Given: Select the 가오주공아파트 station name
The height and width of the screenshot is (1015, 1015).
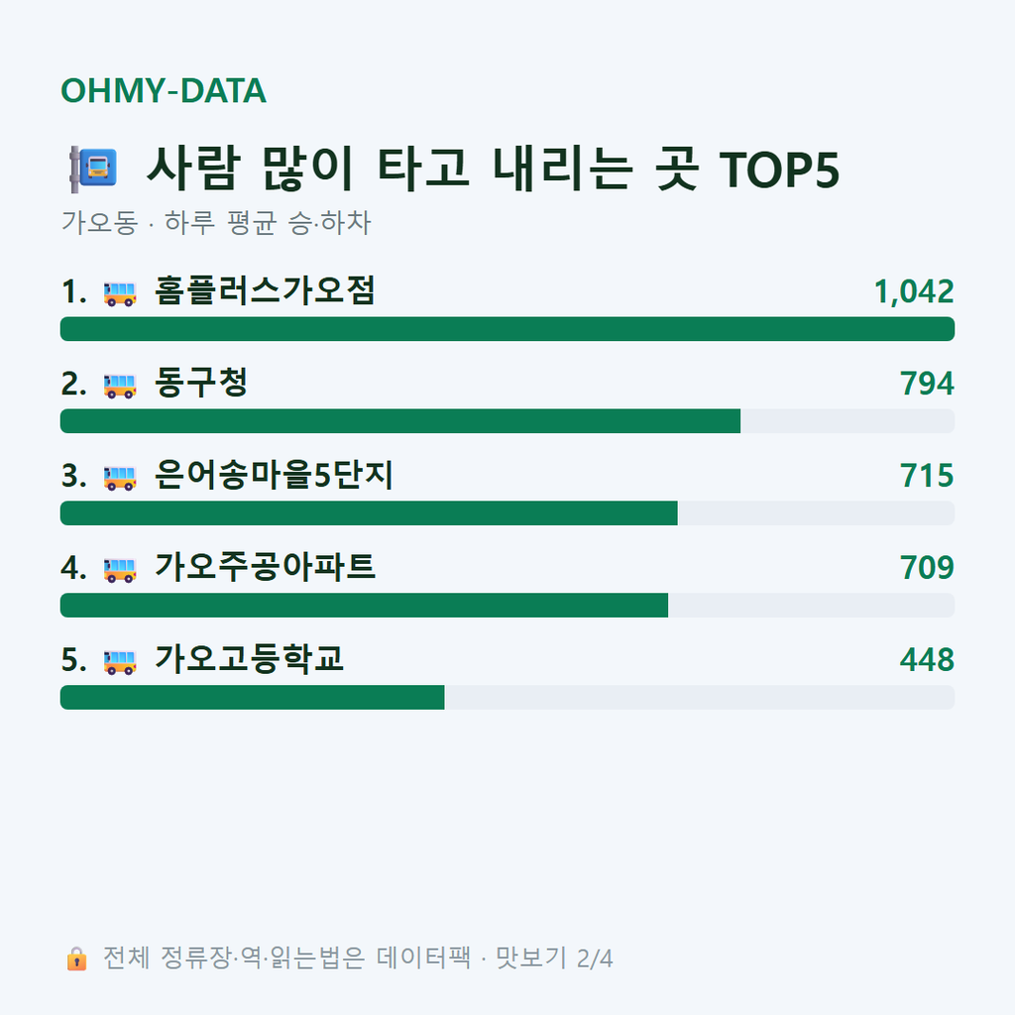Looking at the screenshot, I should coord(264,567).
